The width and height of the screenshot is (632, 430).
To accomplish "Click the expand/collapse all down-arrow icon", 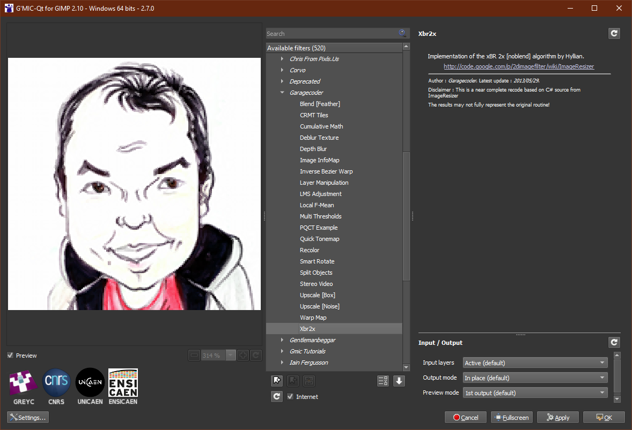I will [399, 381].
